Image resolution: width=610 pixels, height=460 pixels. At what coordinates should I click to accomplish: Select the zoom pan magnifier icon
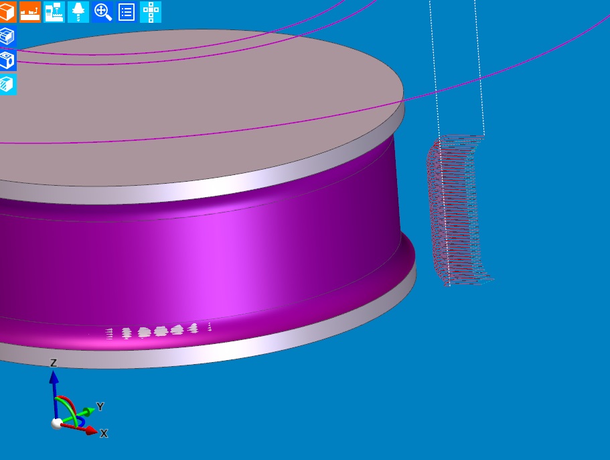tap(102, 11)
